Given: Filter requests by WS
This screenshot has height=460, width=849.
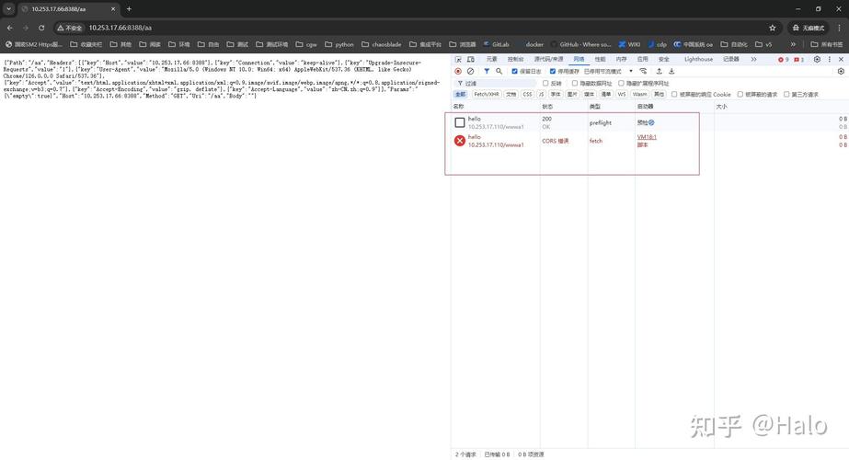Looking at the screenshot, I should (x=622, y=94).
